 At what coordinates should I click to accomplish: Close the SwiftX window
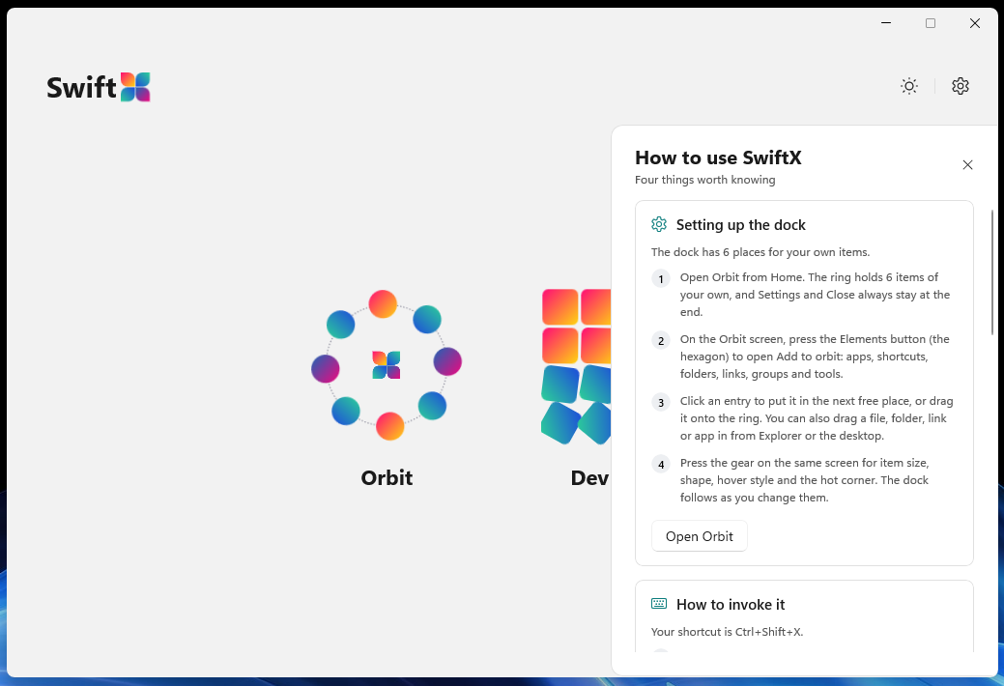975,23
